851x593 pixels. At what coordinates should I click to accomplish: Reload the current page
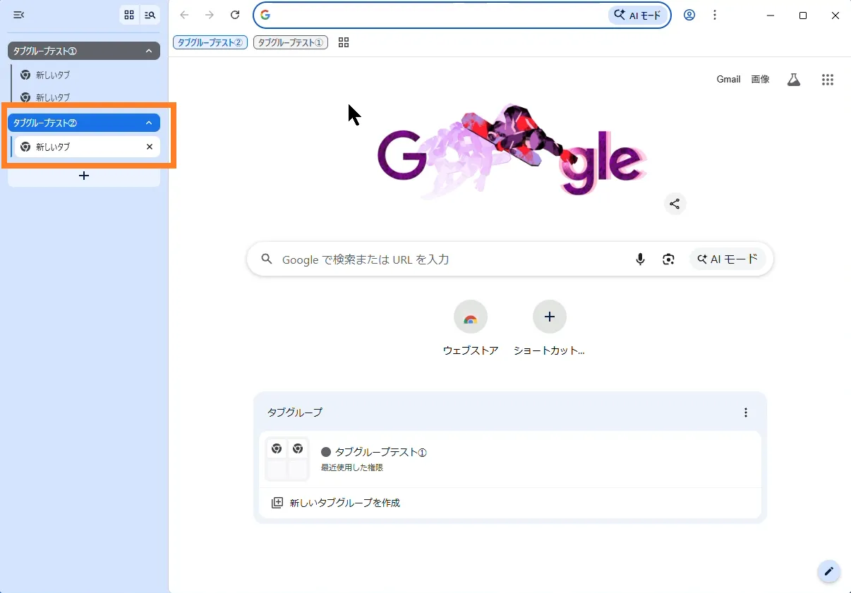pos(235,15)
